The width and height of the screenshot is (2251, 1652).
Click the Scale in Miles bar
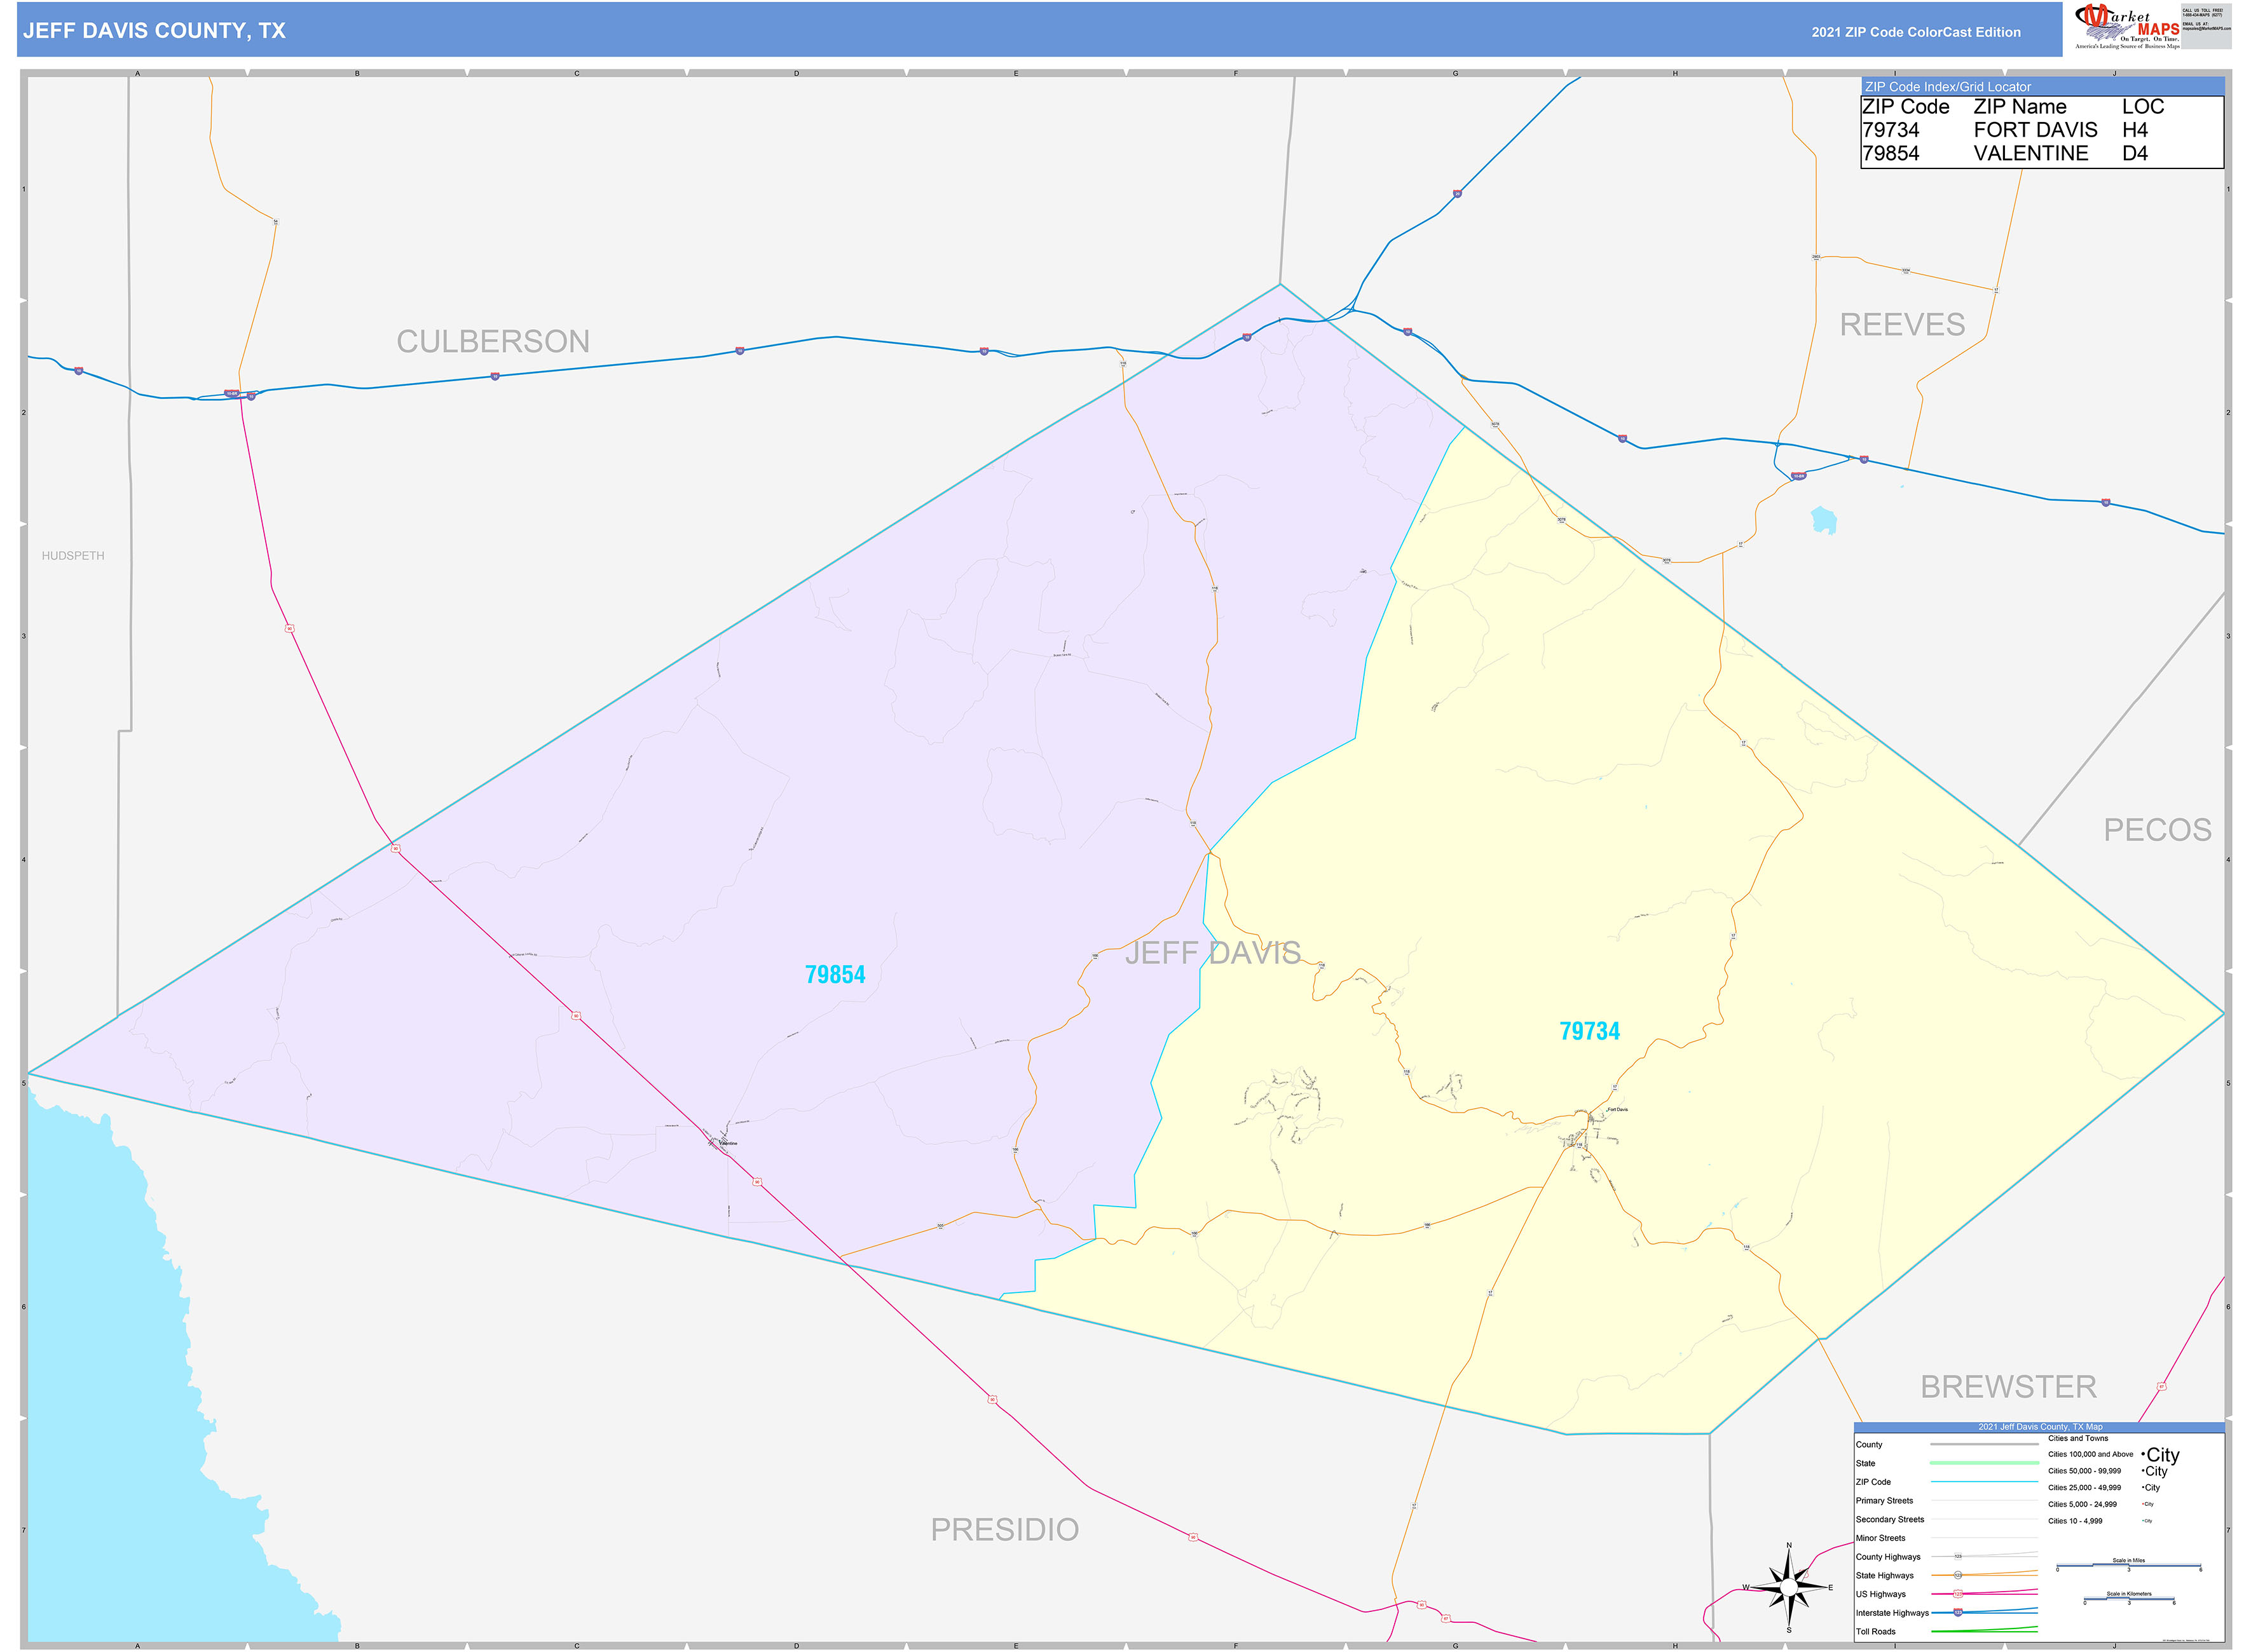[2129, 1565]
